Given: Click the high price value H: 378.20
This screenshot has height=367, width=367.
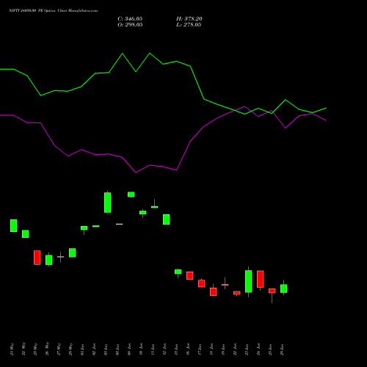Looking at the screenshot, I should (189, 19).
